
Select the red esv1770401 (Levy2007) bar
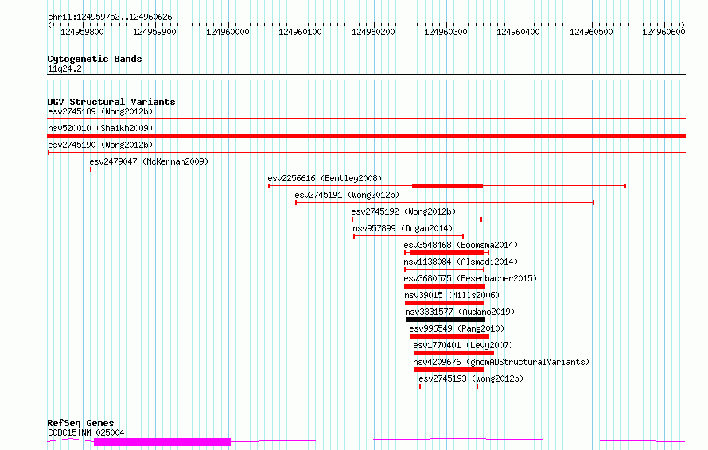453,353
